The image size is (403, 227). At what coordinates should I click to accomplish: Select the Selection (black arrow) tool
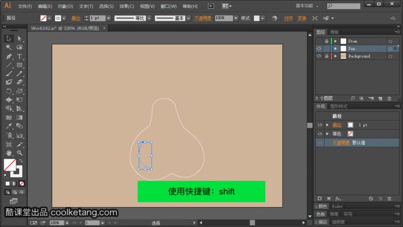(x=9, y=38)
